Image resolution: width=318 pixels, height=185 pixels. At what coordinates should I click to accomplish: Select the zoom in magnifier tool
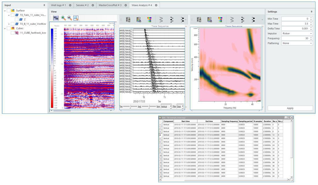(x=64, y=18)
